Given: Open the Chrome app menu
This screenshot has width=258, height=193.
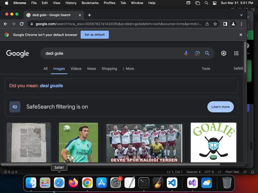Looking at the screenshot, I should (20, 3).
